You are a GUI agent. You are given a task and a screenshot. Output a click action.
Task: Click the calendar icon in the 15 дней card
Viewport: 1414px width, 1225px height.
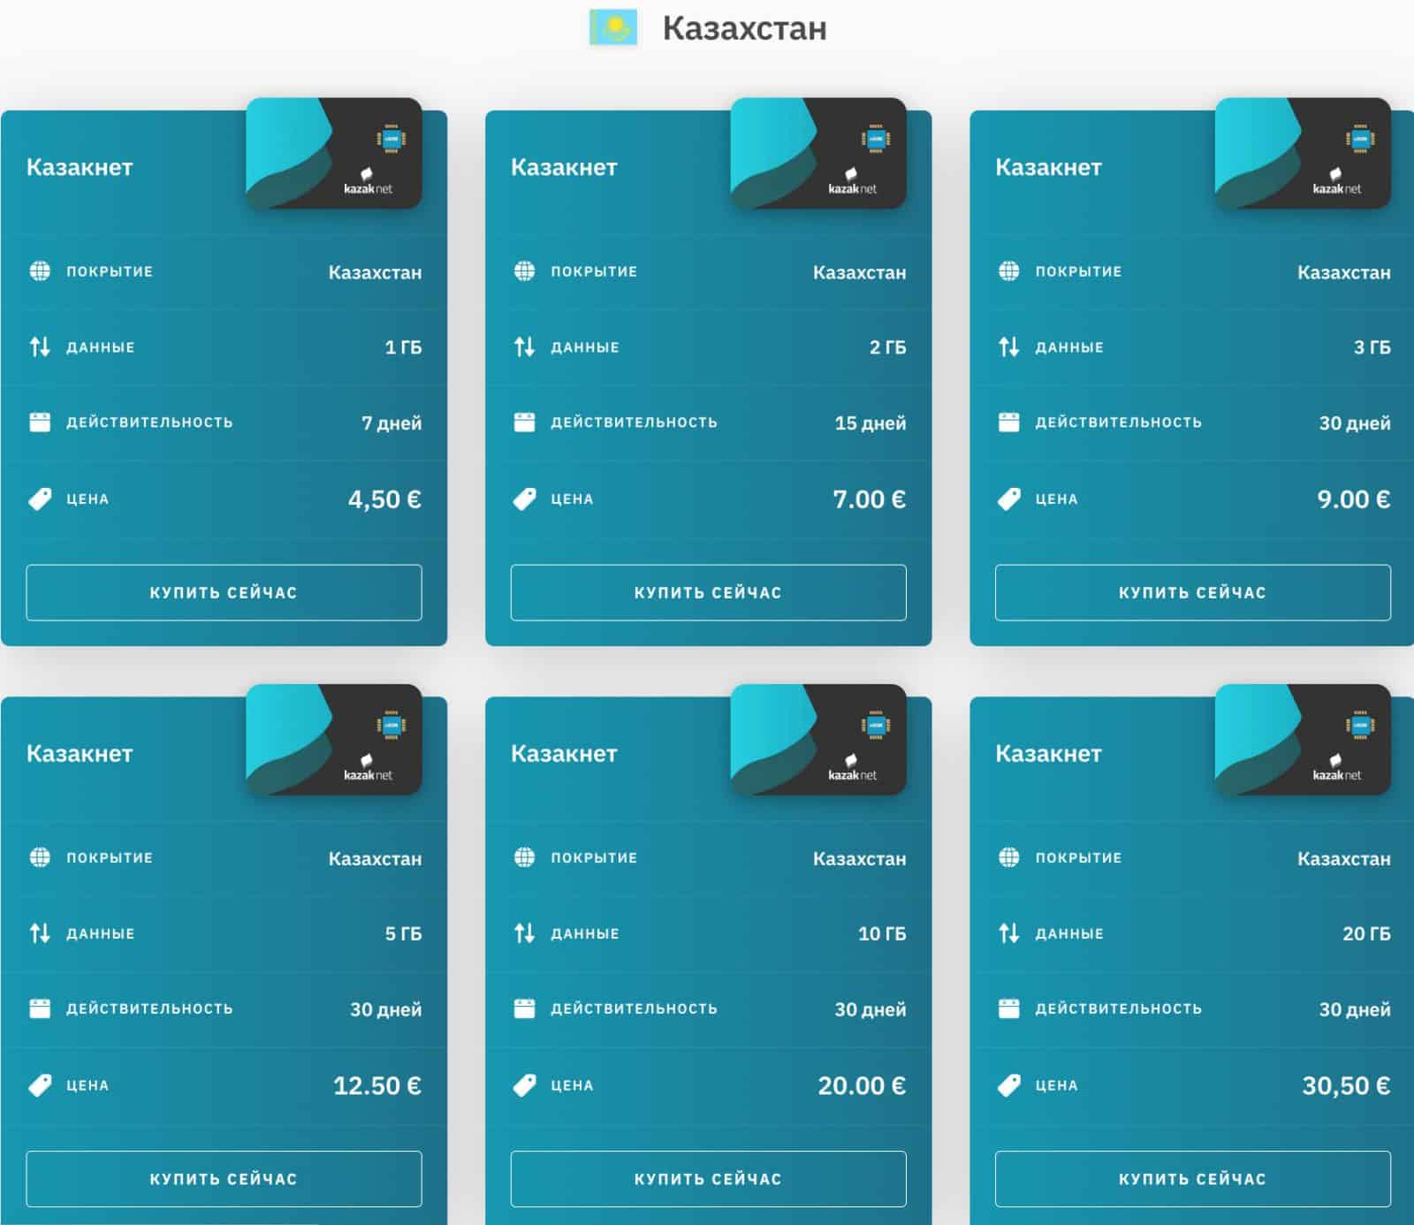pos(524,422)
